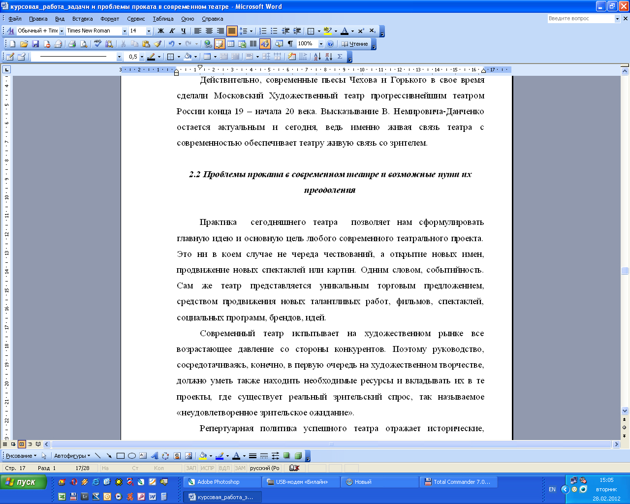Insert a Microsoft Excel worksheet
630x504 pixels.
tap(242, 44)
